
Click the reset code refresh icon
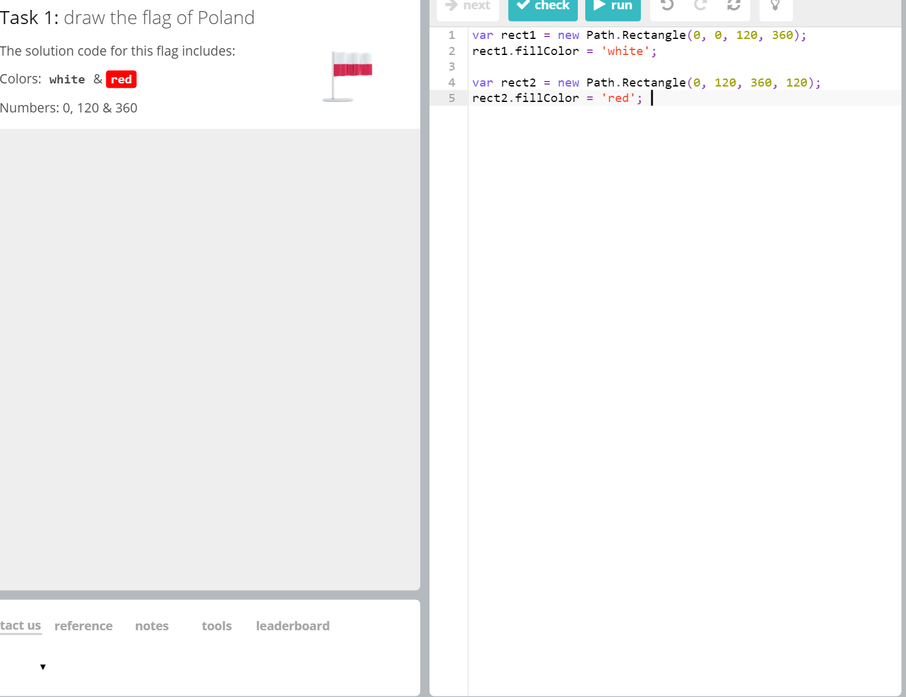[x=734, y=6]
